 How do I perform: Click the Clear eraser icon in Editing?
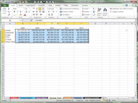click(x=94, y=15)
